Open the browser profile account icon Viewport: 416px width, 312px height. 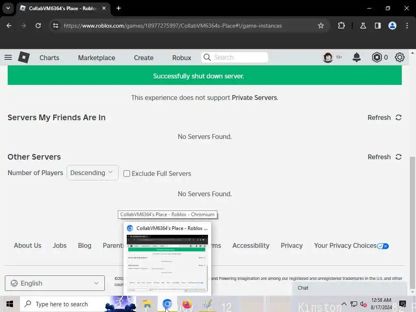pos(392,26)
